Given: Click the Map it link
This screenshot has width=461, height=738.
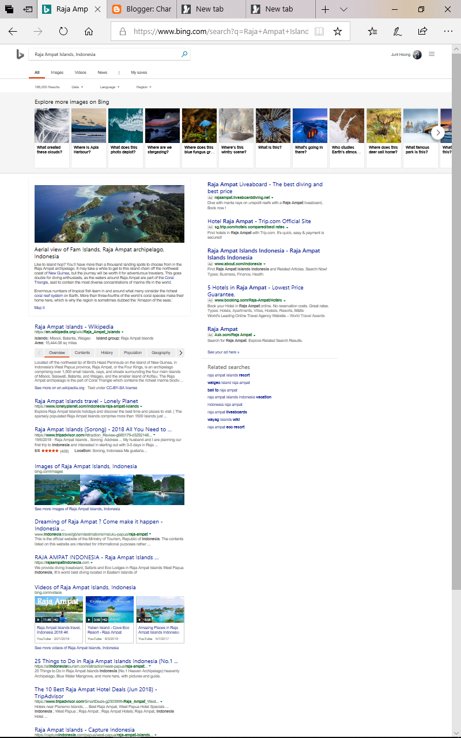Looking at the screenshot, I should tap(39, 308).
